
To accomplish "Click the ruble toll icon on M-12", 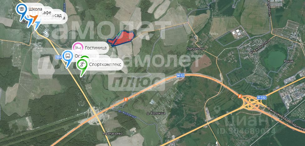I will click(x=126, y=99).
